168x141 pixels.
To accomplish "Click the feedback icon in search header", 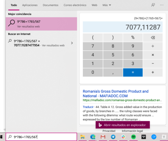I will (153, 5).
